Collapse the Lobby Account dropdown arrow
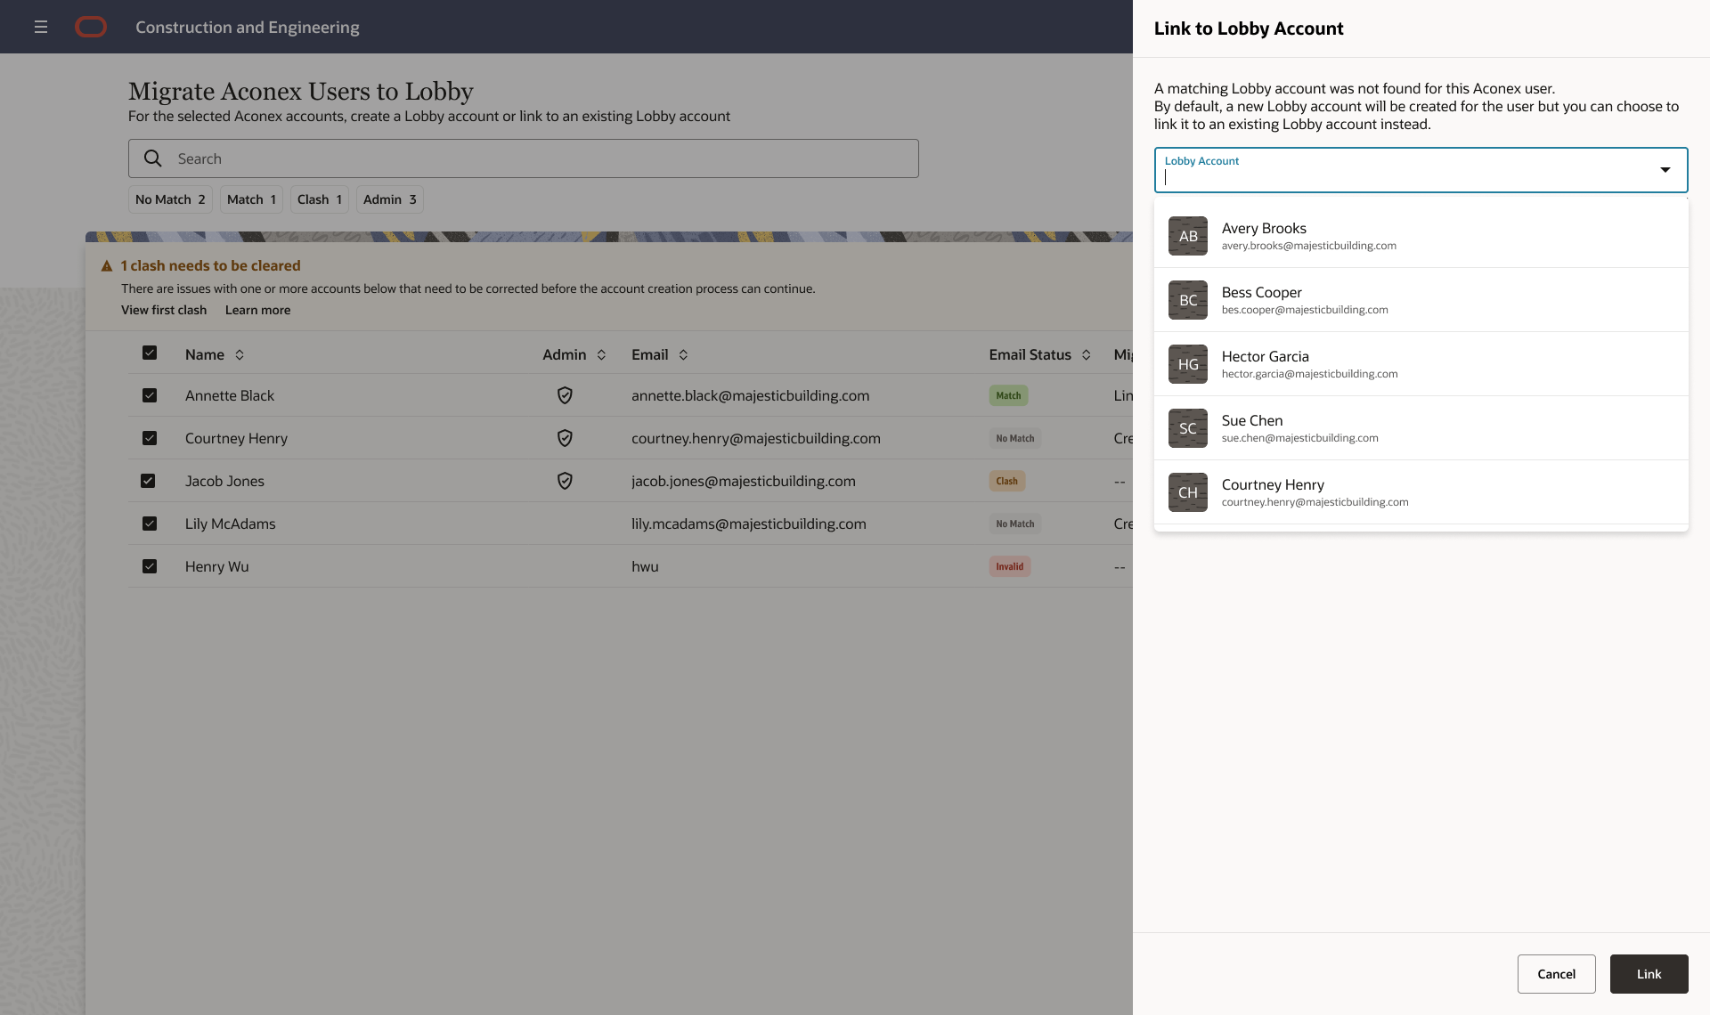Screen dimensions: 1710x1015 coord(1665,170)
